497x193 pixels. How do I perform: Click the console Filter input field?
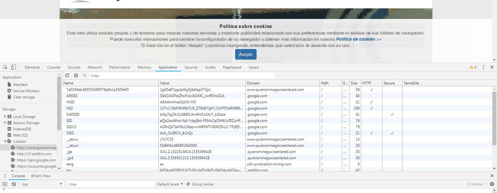(x=111, y=184)
